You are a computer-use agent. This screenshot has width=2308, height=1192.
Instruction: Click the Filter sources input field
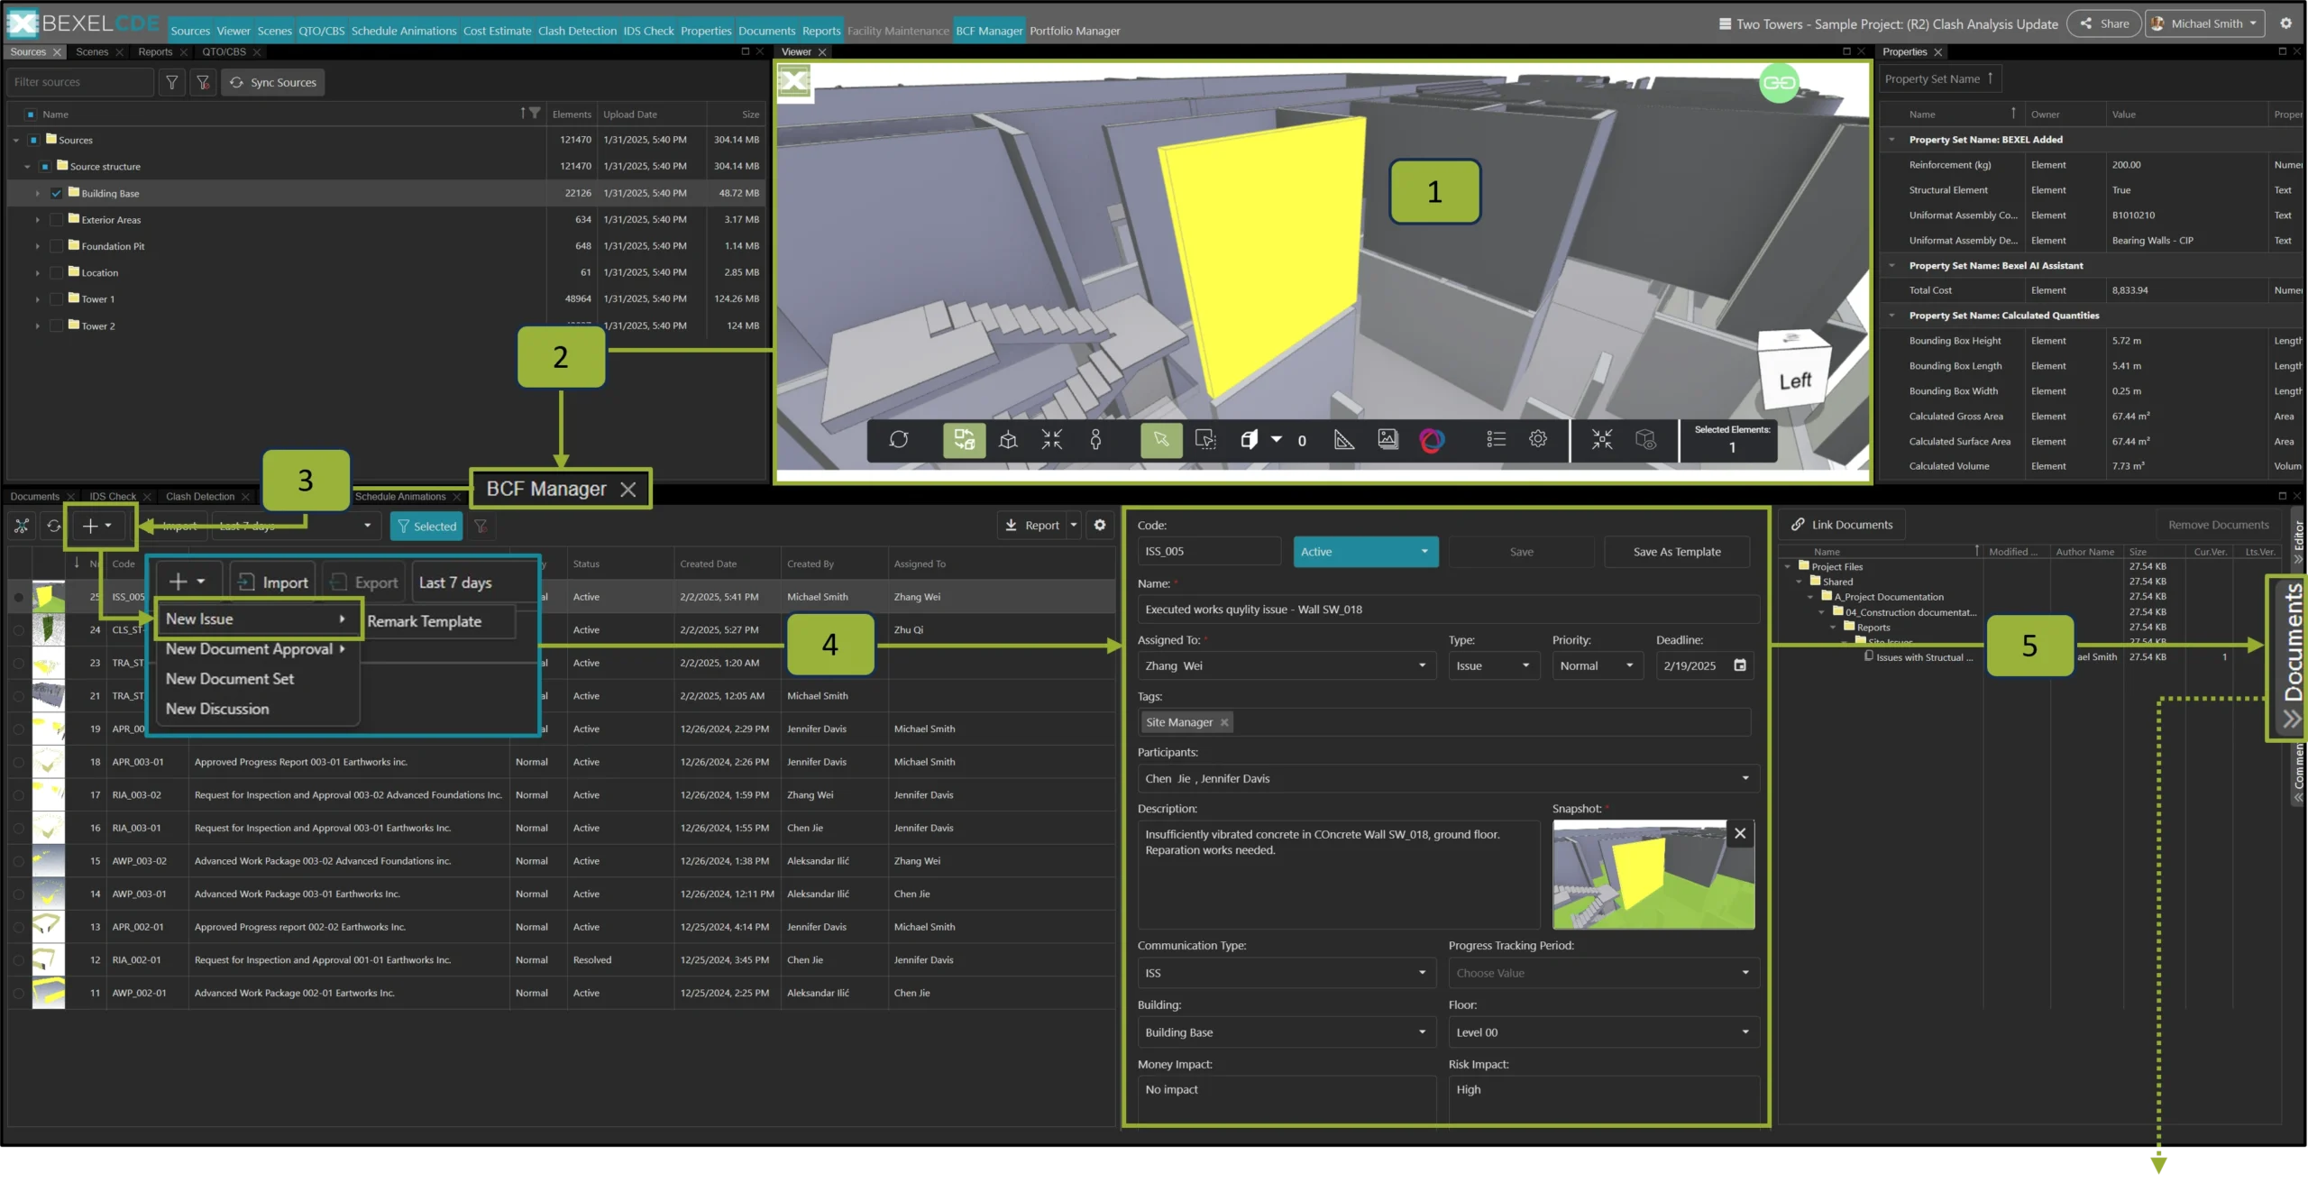click(x=79, y=82)
